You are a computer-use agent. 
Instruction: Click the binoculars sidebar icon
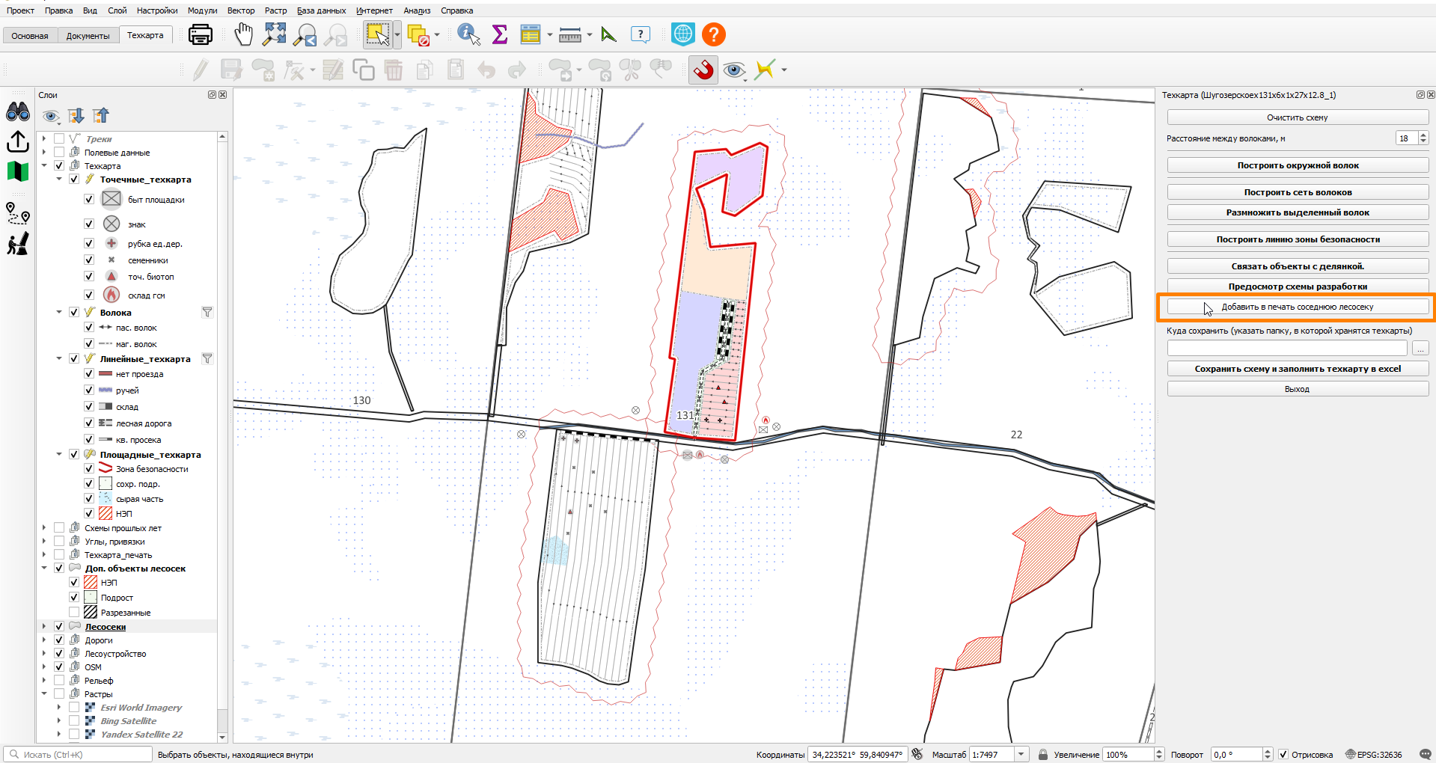click(x=18, y=112)
